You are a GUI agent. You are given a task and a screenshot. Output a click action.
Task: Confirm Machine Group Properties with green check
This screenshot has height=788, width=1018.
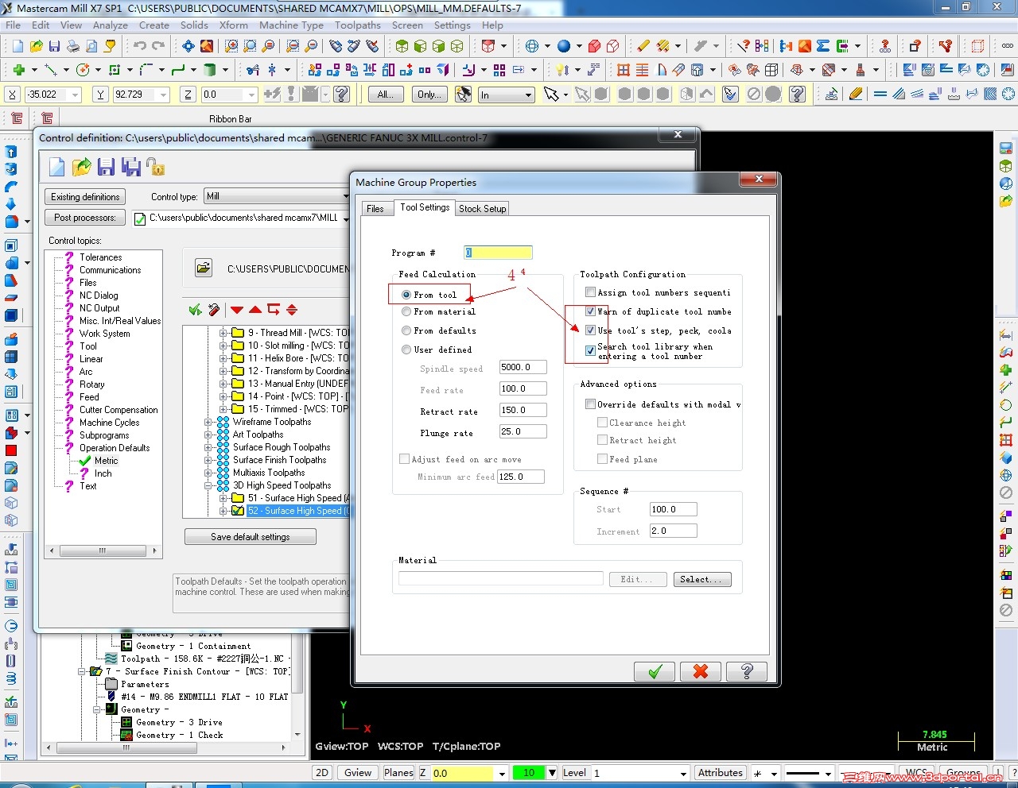pyautogui.click(x=655, y=672)
